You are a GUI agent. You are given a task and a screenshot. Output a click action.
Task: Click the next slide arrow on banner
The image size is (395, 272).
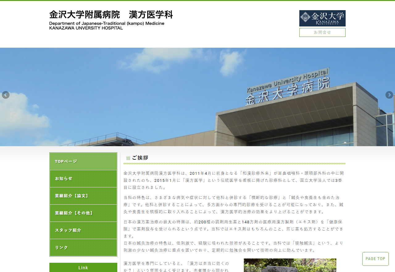389,95
